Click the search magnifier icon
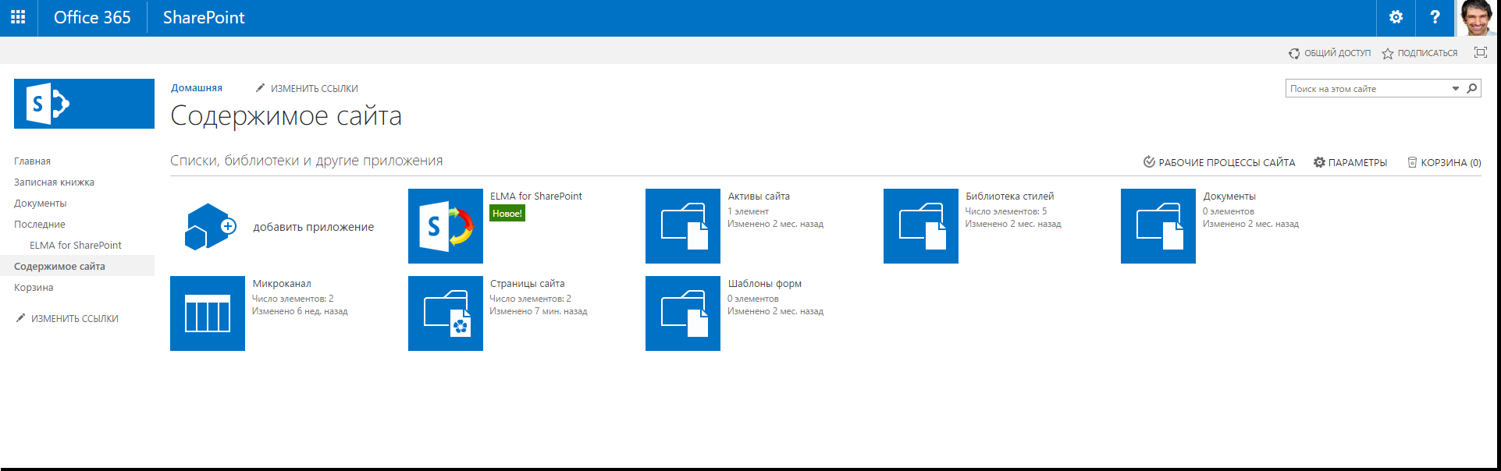1501x471 pixels. pos(1471,88)
